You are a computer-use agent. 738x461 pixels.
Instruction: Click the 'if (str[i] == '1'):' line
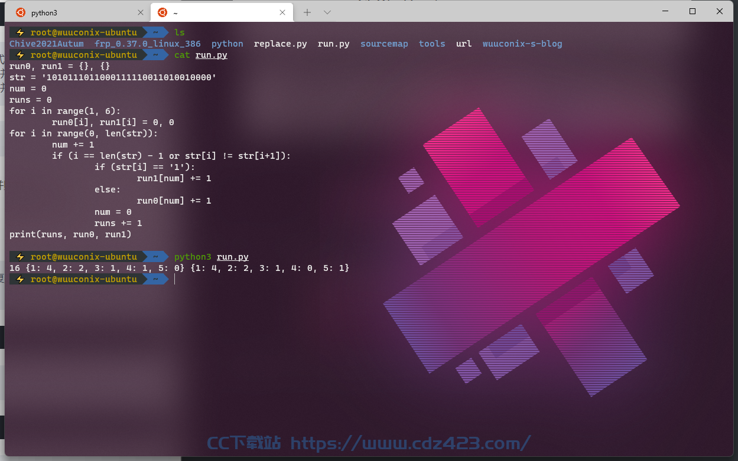point(145,167)
